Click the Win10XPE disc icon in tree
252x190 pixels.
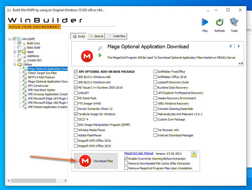[19, 39]
